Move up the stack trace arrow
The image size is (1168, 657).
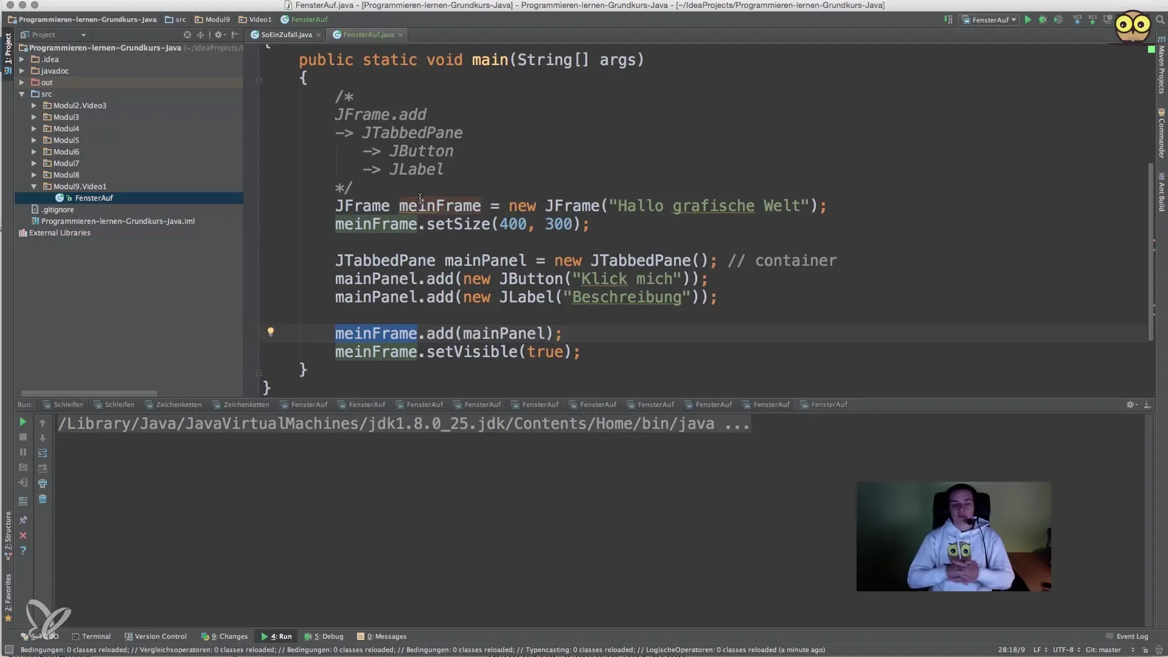[x=43, y=423]
